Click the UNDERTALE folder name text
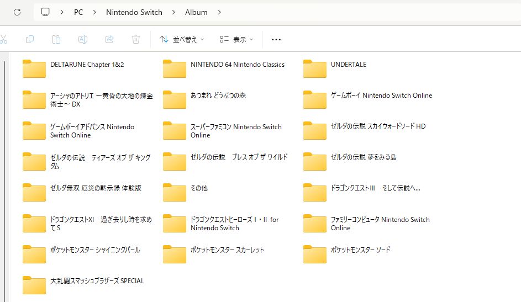 pyautogui.click(x=349, y=65)
